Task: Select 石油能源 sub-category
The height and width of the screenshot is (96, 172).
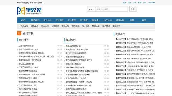Action: tap(55, 26)
